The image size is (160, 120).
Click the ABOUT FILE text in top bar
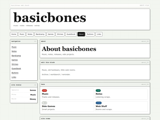coord(144,5)
